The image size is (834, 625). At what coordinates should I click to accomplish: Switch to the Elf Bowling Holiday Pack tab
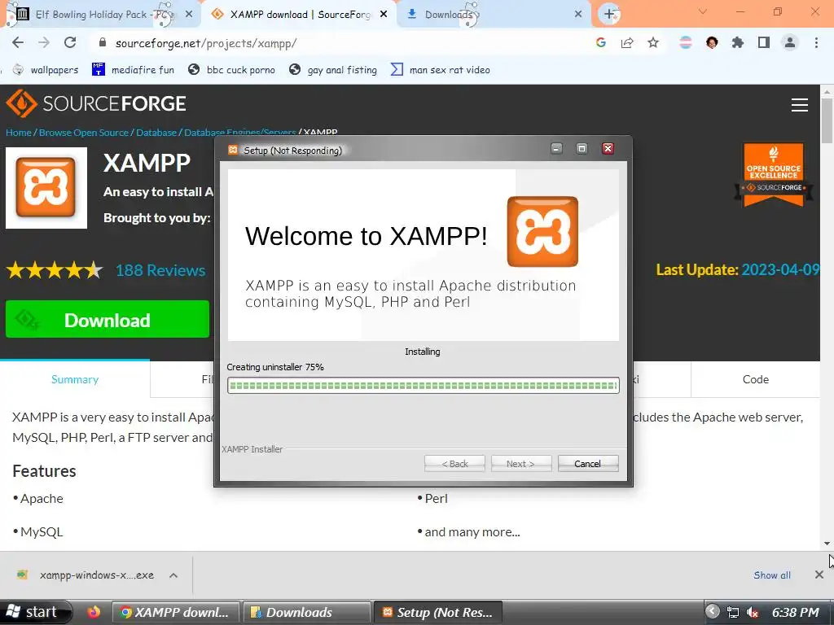point(101,15)
